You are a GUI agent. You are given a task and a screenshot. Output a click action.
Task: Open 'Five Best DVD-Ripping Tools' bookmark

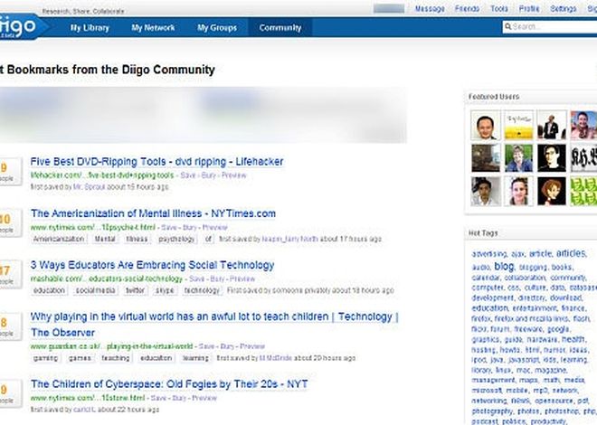coord(156,162)
